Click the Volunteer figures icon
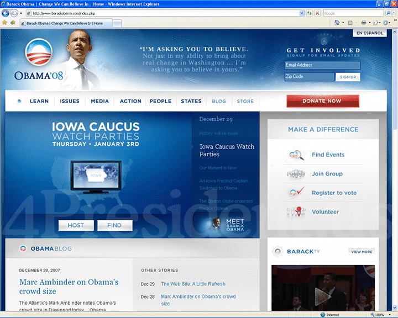 [x=296, y=211]
